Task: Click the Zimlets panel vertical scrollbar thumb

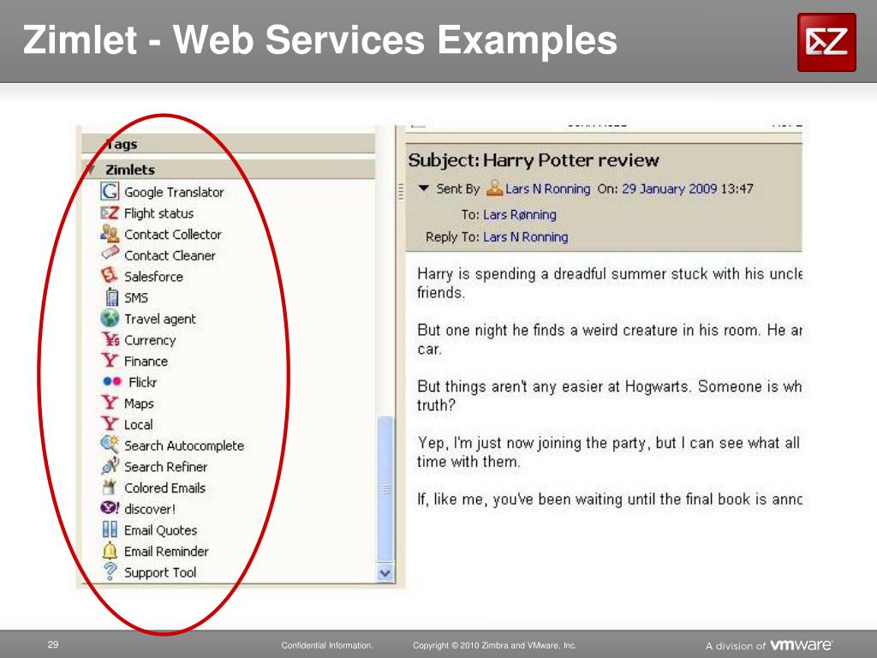Action: tap(385, 488)
